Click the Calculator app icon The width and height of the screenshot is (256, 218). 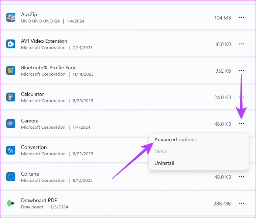11,97
